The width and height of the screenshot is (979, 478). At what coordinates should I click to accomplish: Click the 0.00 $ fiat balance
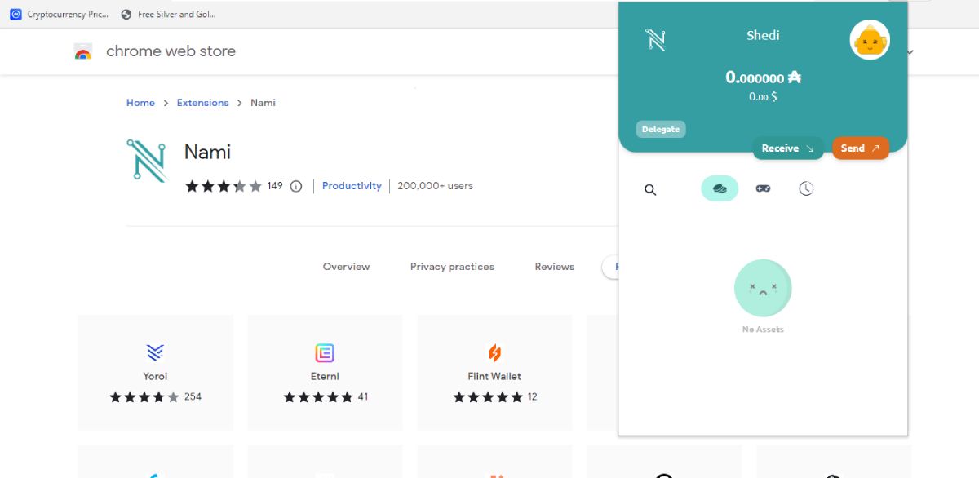[x=763, y=97]
